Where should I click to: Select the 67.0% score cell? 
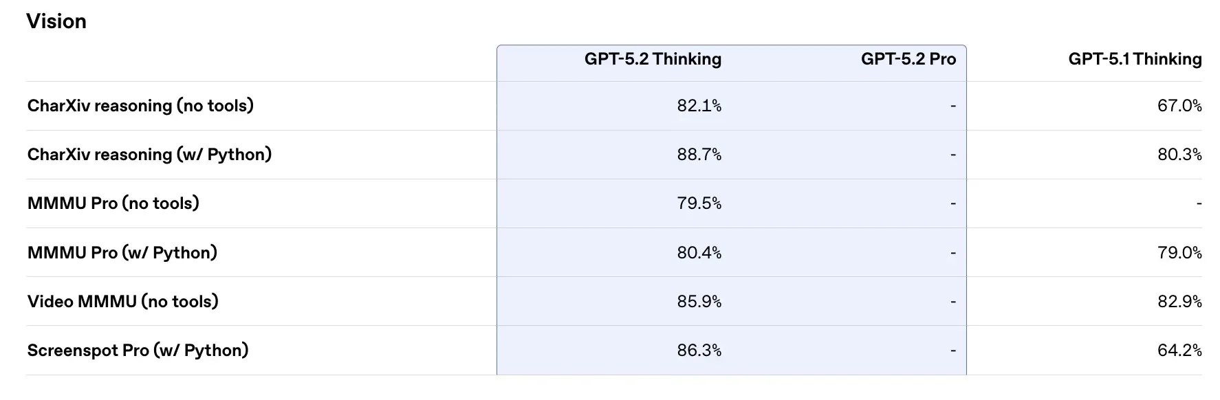coord(1179,106)
